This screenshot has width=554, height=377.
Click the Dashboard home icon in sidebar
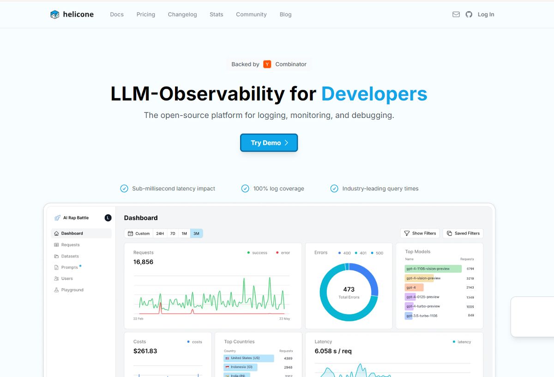[56, 233]
